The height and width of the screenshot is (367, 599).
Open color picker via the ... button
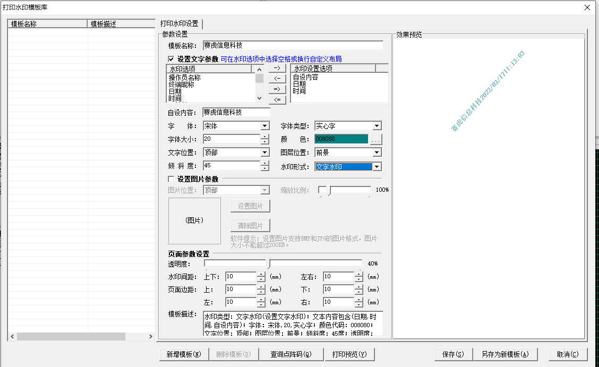376,139
